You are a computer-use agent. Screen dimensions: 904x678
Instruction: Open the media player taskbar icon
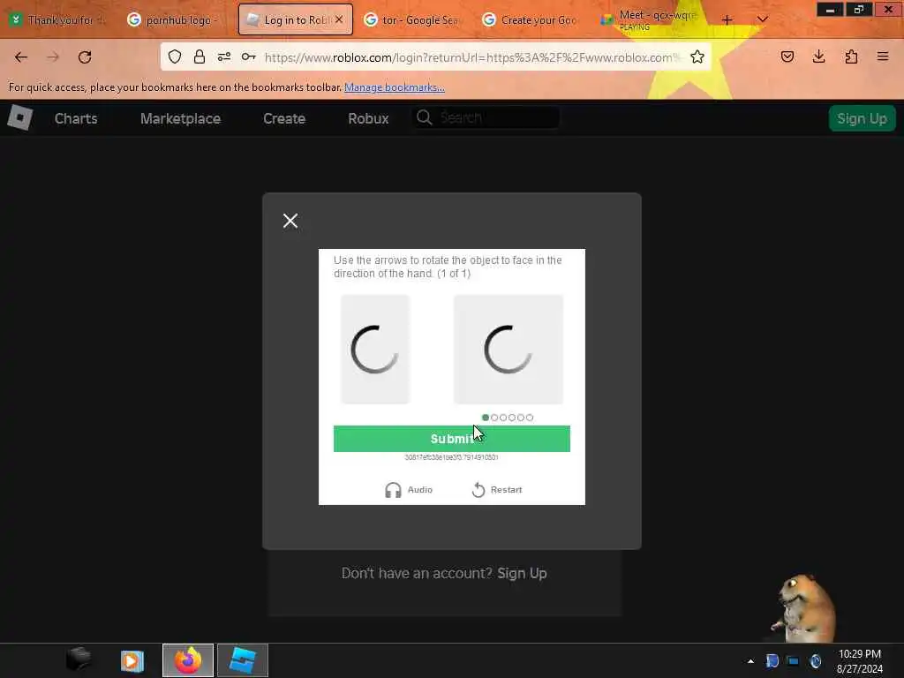coord(132,660)
